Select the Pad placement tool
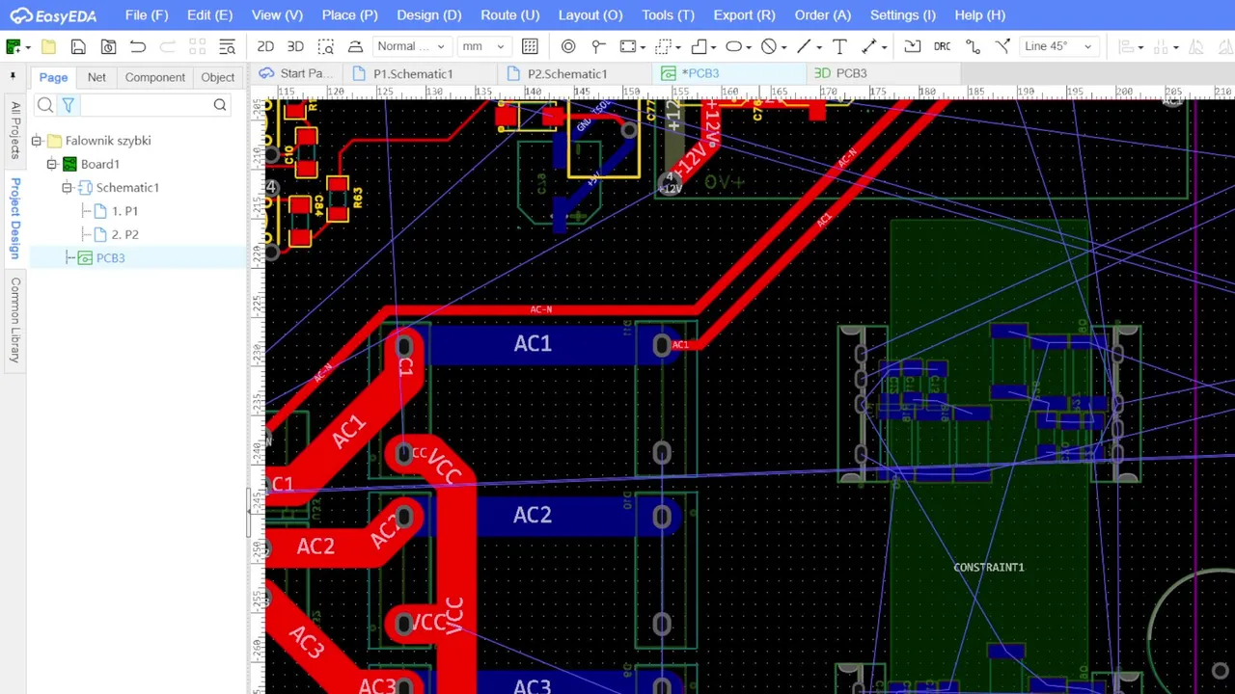 pyautogui.click(x=568, y=46)
